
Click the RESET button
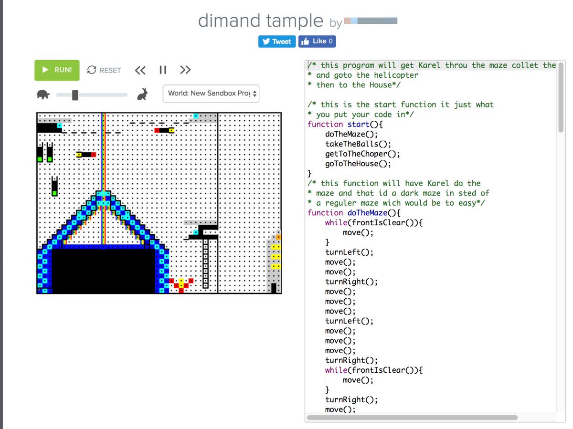point(104,70)
